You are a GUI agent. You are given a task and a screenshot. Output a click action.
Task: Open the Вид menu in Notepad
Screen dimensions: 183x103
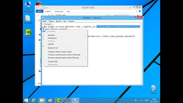click(x=65, y=21)
